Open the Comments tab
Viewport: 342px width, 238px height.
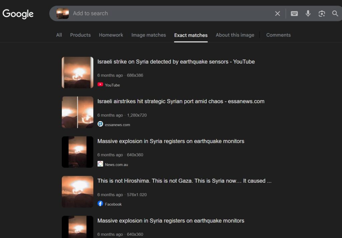[x=278, y=35]
